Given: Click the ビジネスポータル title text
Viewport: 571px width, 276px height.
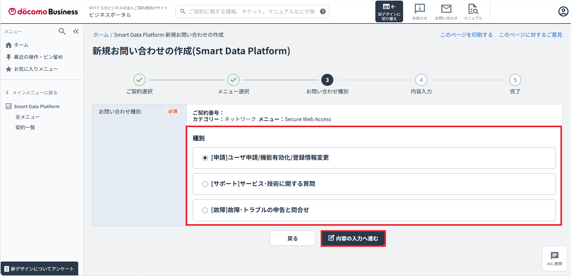Looking at the screenshot, I should tap(110, 15).
